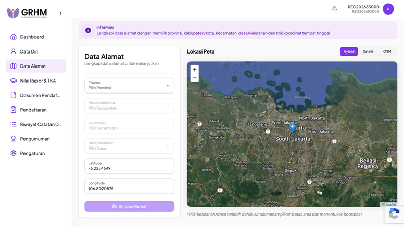Viewport: 404px width, 227px height.
Task: Click the Data Diri person icon
Action: tap(14, 51)
